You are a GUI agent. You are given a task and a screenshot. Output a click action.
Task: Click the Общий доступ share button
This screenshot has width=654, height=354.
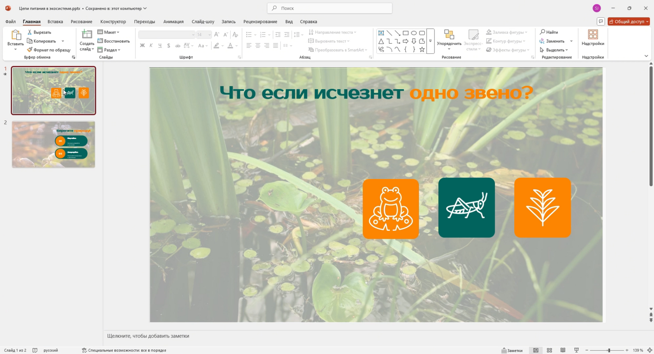(x=629, y=21)
